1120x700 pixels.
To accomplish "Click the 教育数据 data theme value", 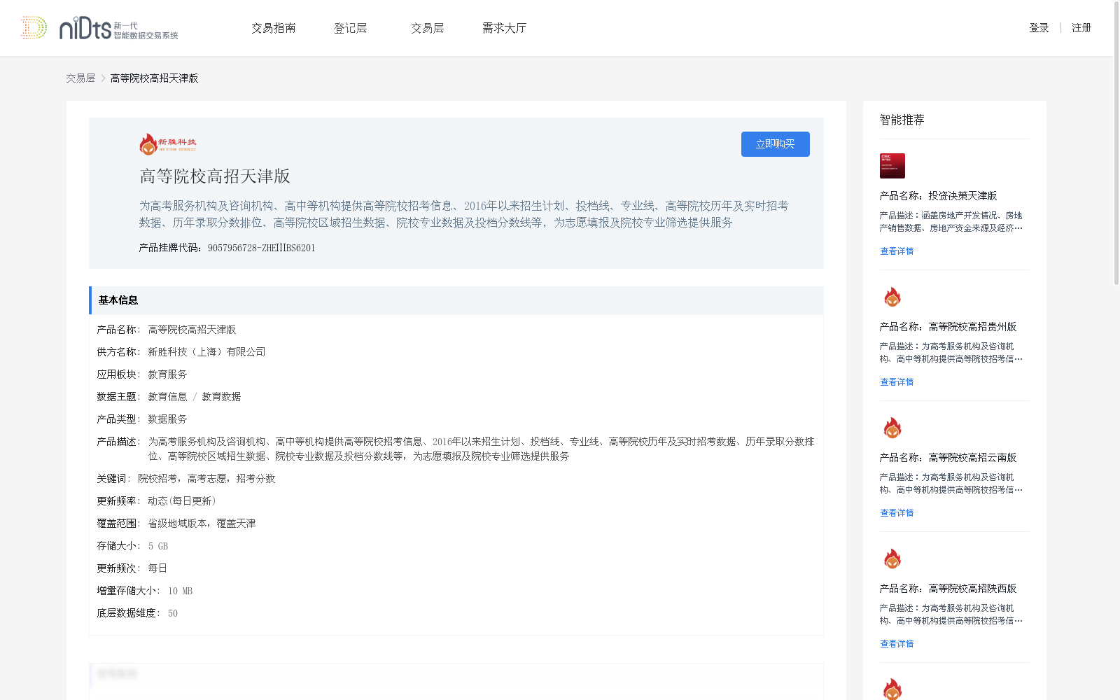I will pyautogui.click(x=221, y=397).
